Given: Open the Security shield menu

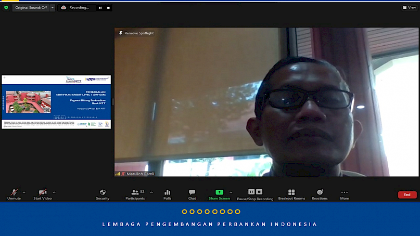Looking at the screenshot, I should (x=103, y=194).
